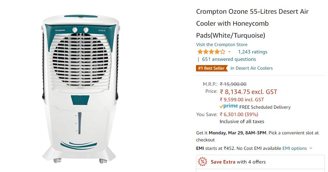The width and height of the screenshot is (328, 172).
Task: Click the ₹ 9,599.00 incl. GST price
Action: [x=242, y=100]
